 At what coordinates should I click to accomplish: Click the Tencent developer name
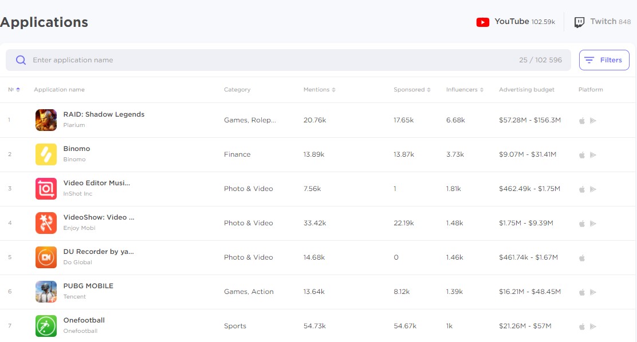point(74,297)
